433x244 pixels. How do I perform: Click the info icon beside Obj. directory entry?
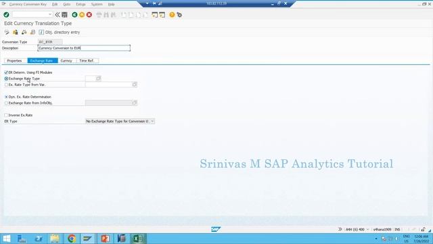point(41,32)
